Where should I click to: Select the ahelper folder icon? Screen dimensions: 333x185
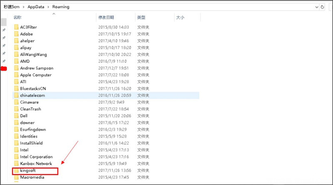16,41
